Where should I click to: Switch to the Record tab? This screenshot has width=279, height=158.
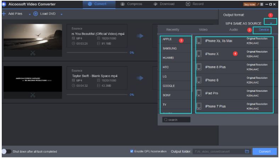pyautogui.click(x=195, y=4)
